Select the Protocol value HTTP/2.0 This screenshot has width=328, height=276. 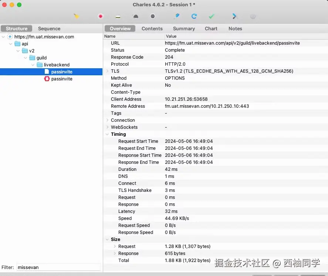pos(175,64)
